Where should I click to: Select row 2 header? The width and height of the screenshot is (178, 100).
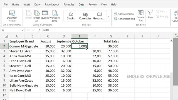(x=4, y=46)
